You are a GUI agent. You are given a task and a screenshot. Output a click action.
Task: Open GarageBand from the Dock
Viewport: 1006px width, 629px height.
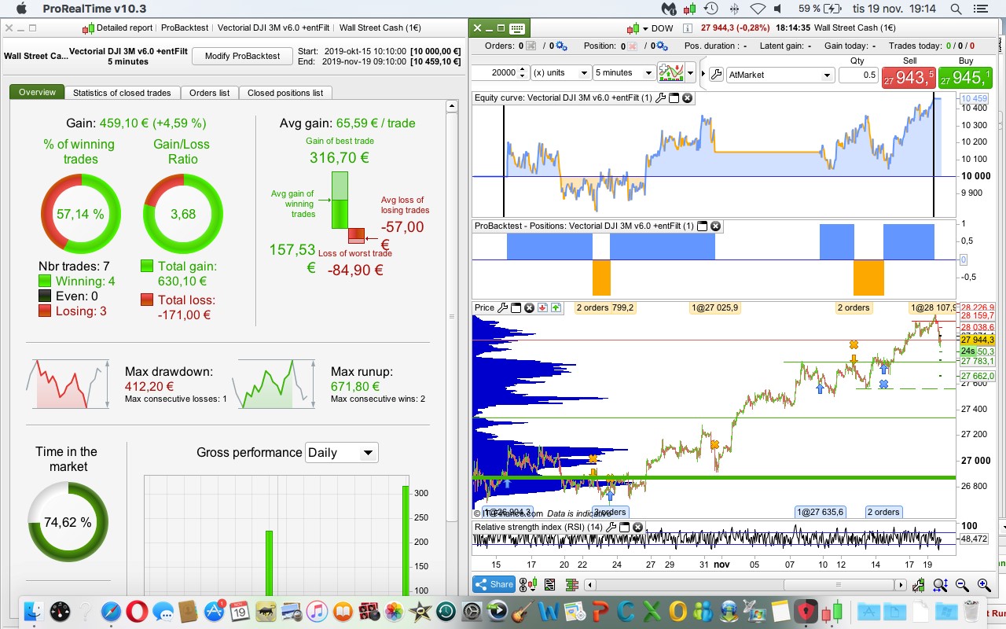(522, 611)
